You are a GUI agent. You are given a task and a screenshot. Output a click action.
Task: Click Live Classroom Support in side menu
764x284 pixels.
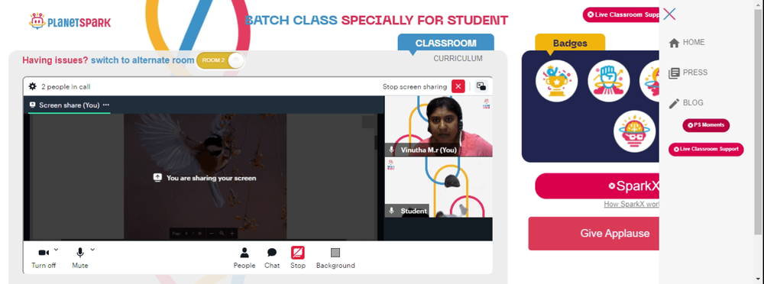(x=706, y=149)
